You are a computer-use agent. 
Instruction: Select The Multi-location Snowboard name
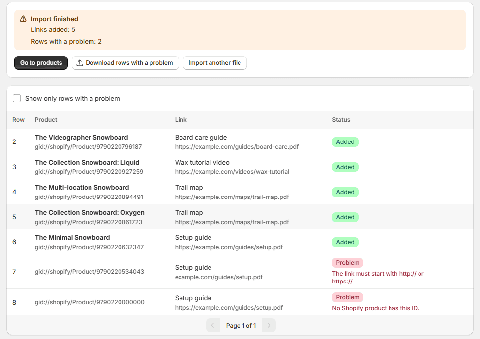tap(82, 187)
